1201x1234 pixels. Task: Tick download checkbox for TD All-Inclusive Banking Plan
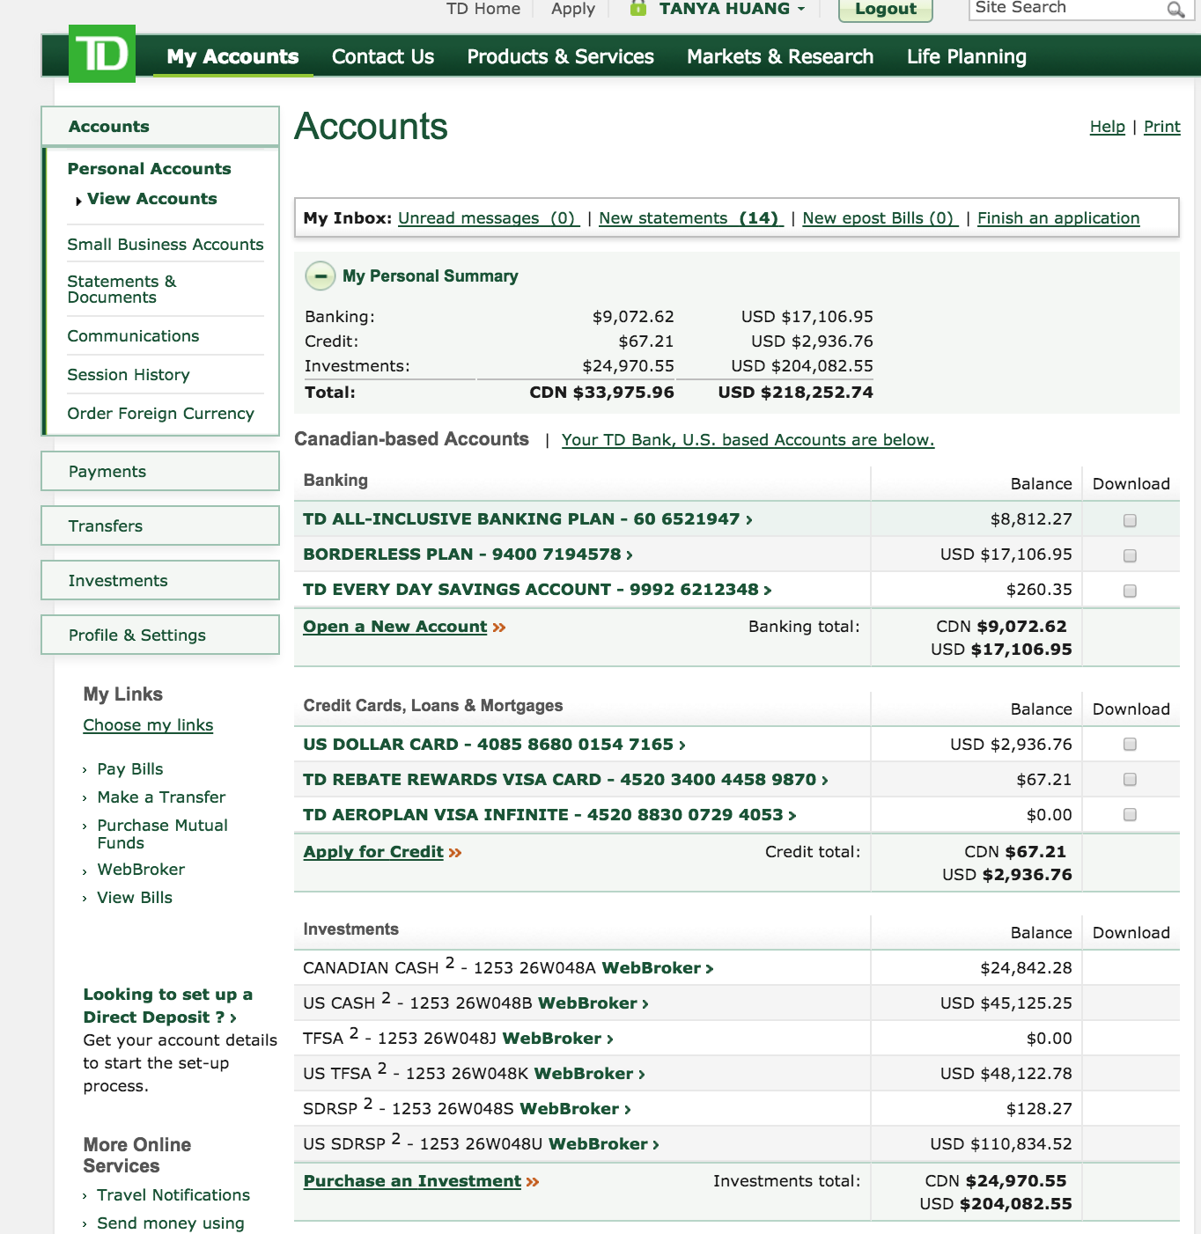point(1130,520)
